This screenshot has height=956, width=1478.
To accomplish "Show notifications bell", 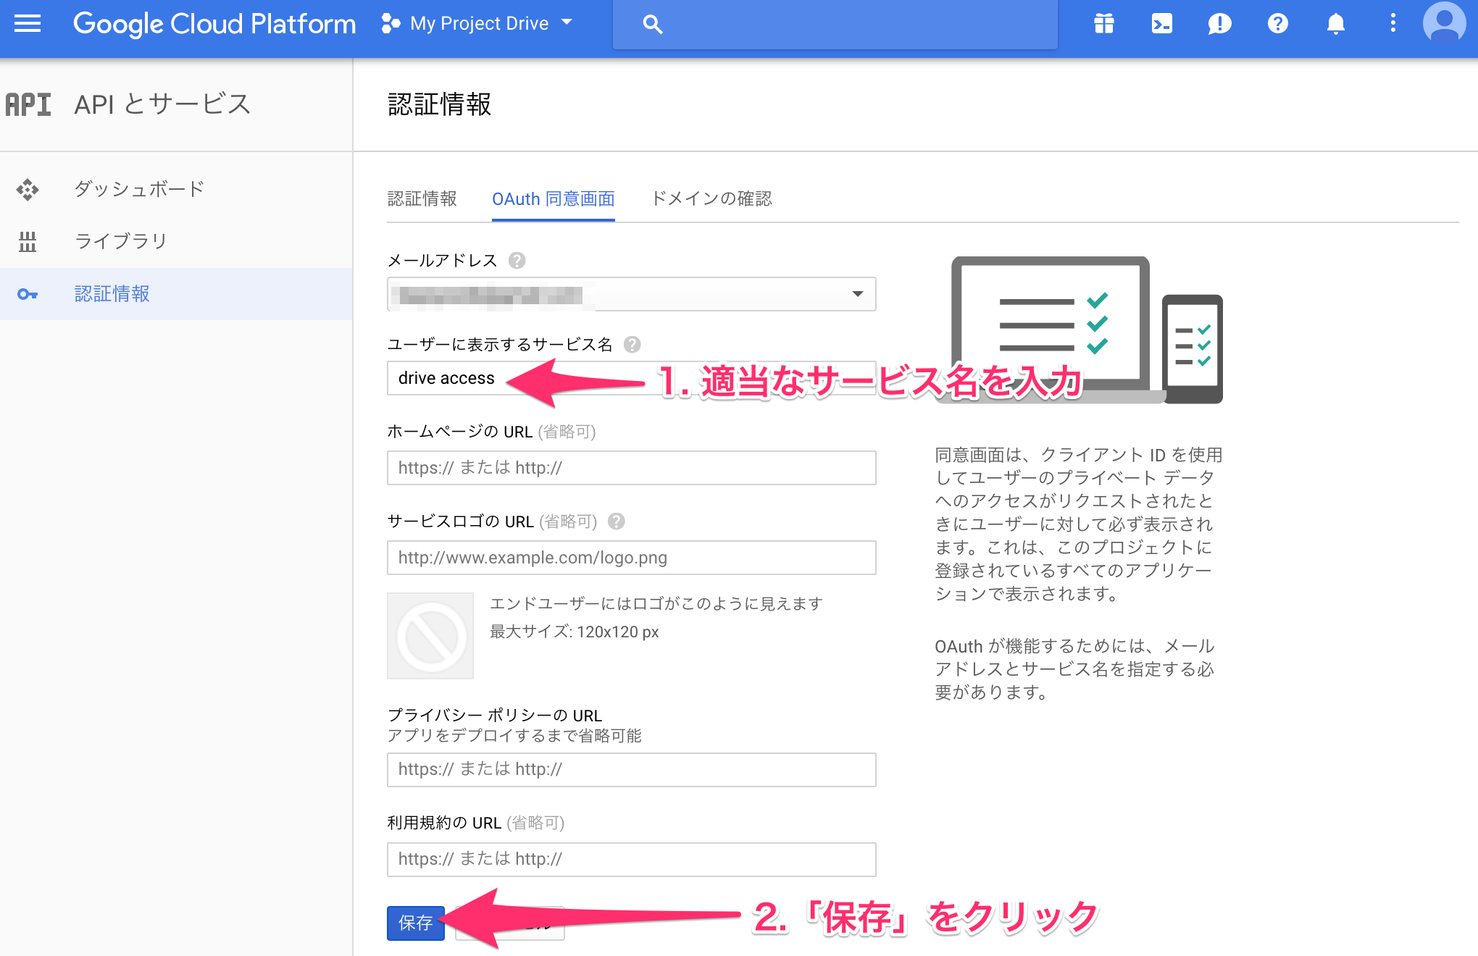I will 1335,24.
